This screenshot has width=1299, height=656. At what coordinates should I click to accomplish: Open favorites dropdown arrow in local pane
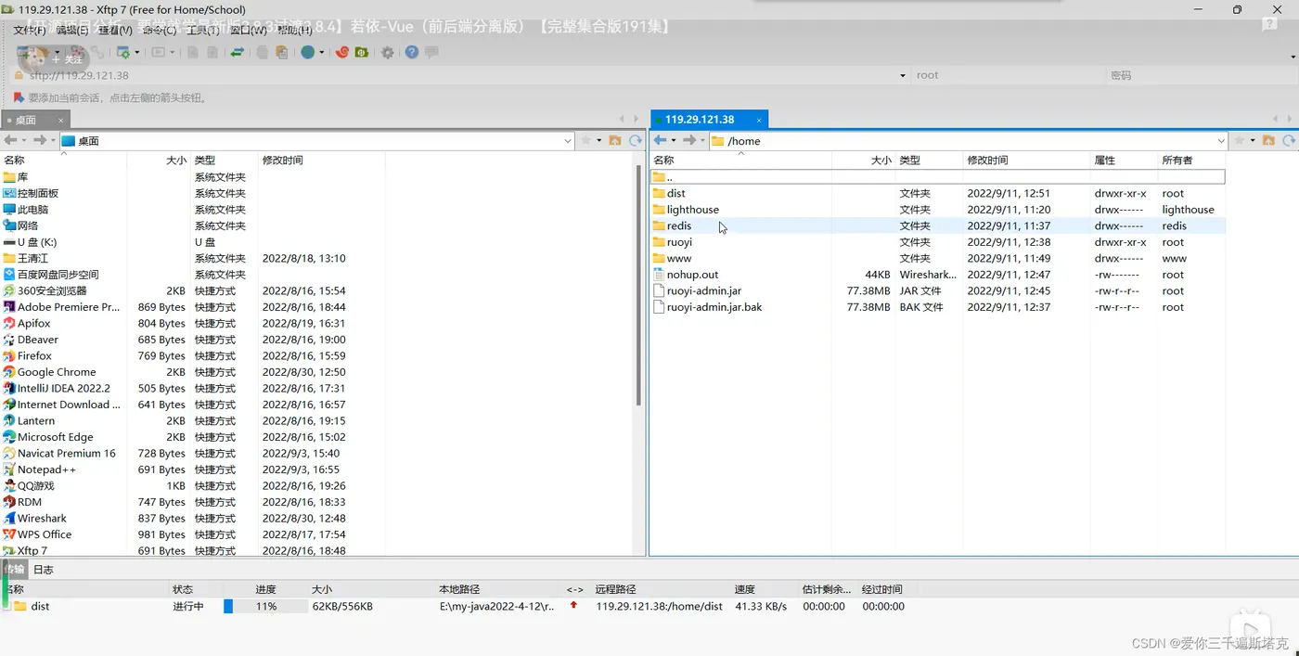[x=599, y=141]
